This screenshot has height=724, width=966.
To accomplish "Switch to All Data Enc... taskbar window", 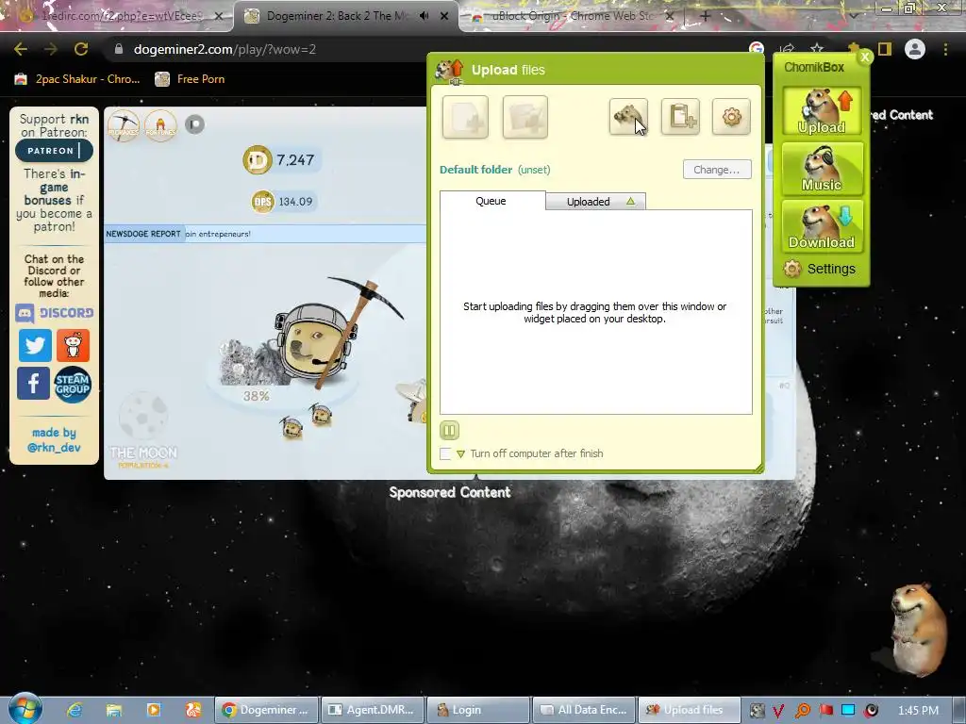I will tap(583, 710).
